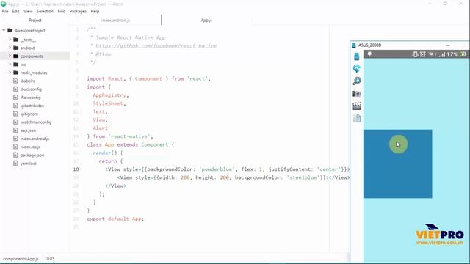
Task: Click the index.ios.js file icon
Action: [x=15, y=147]
